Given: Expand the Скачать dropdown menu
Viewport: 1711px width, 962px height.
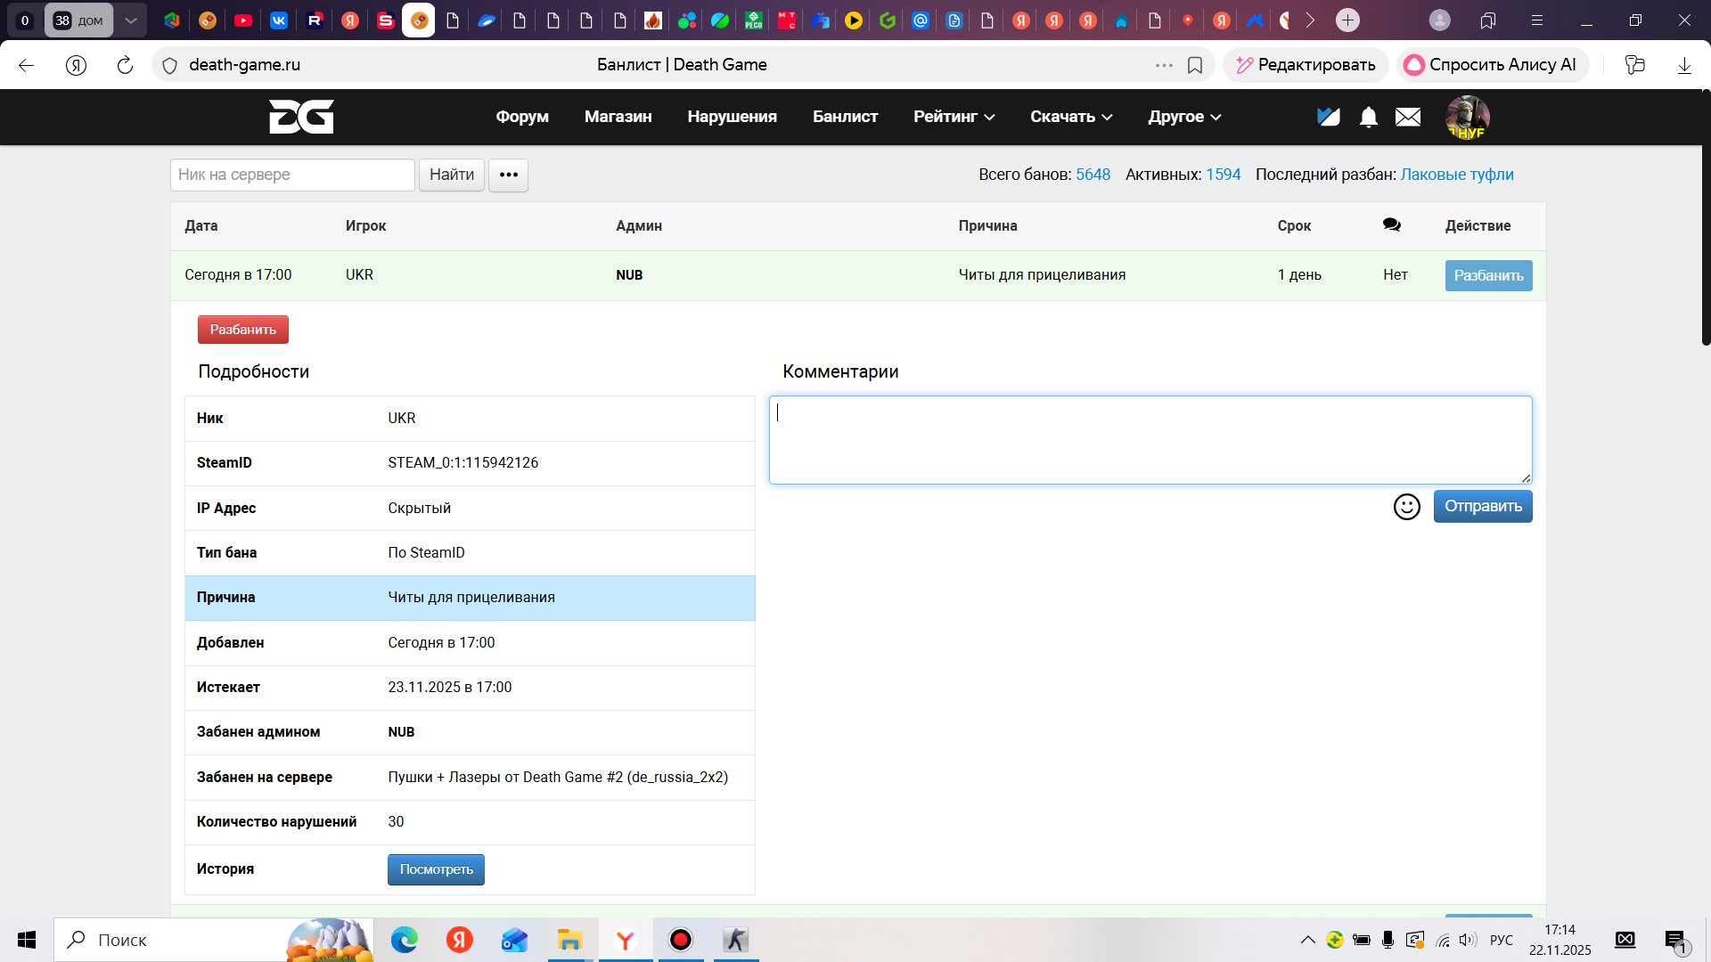Looking at the screenshot, I should pos(1071,117).
